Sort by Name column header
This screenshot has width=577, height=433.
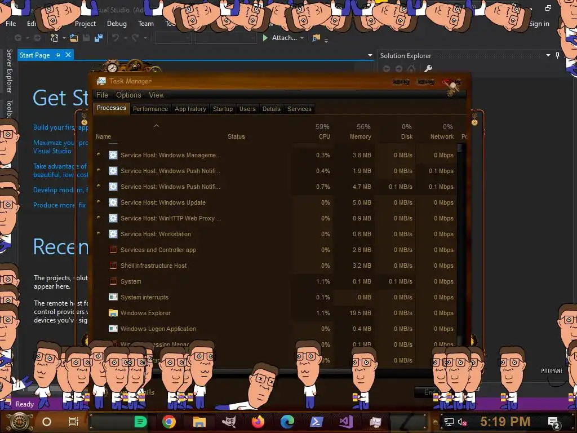click(103, 136)
